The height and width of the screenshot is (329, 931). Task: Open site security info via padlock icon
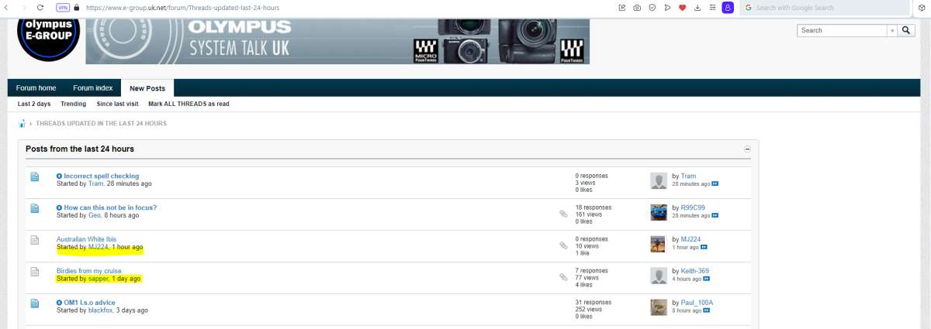pyautogui.click(x=77, y=7)
